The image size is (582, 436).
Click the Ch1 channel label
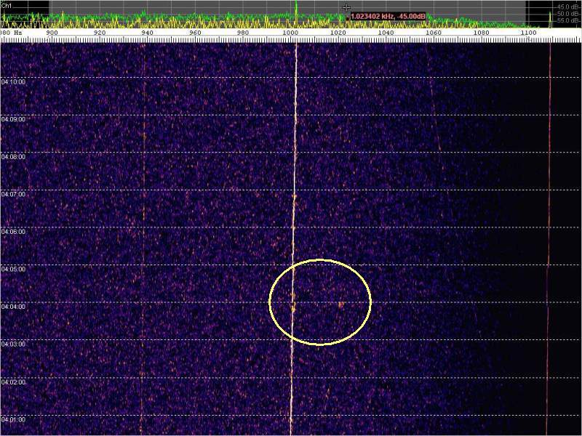7,5
